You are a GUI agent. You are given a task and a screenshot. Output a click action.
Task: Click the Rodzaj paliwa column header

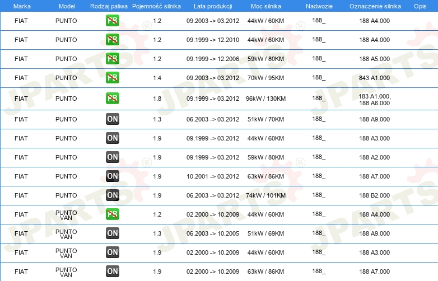(109, 6)
